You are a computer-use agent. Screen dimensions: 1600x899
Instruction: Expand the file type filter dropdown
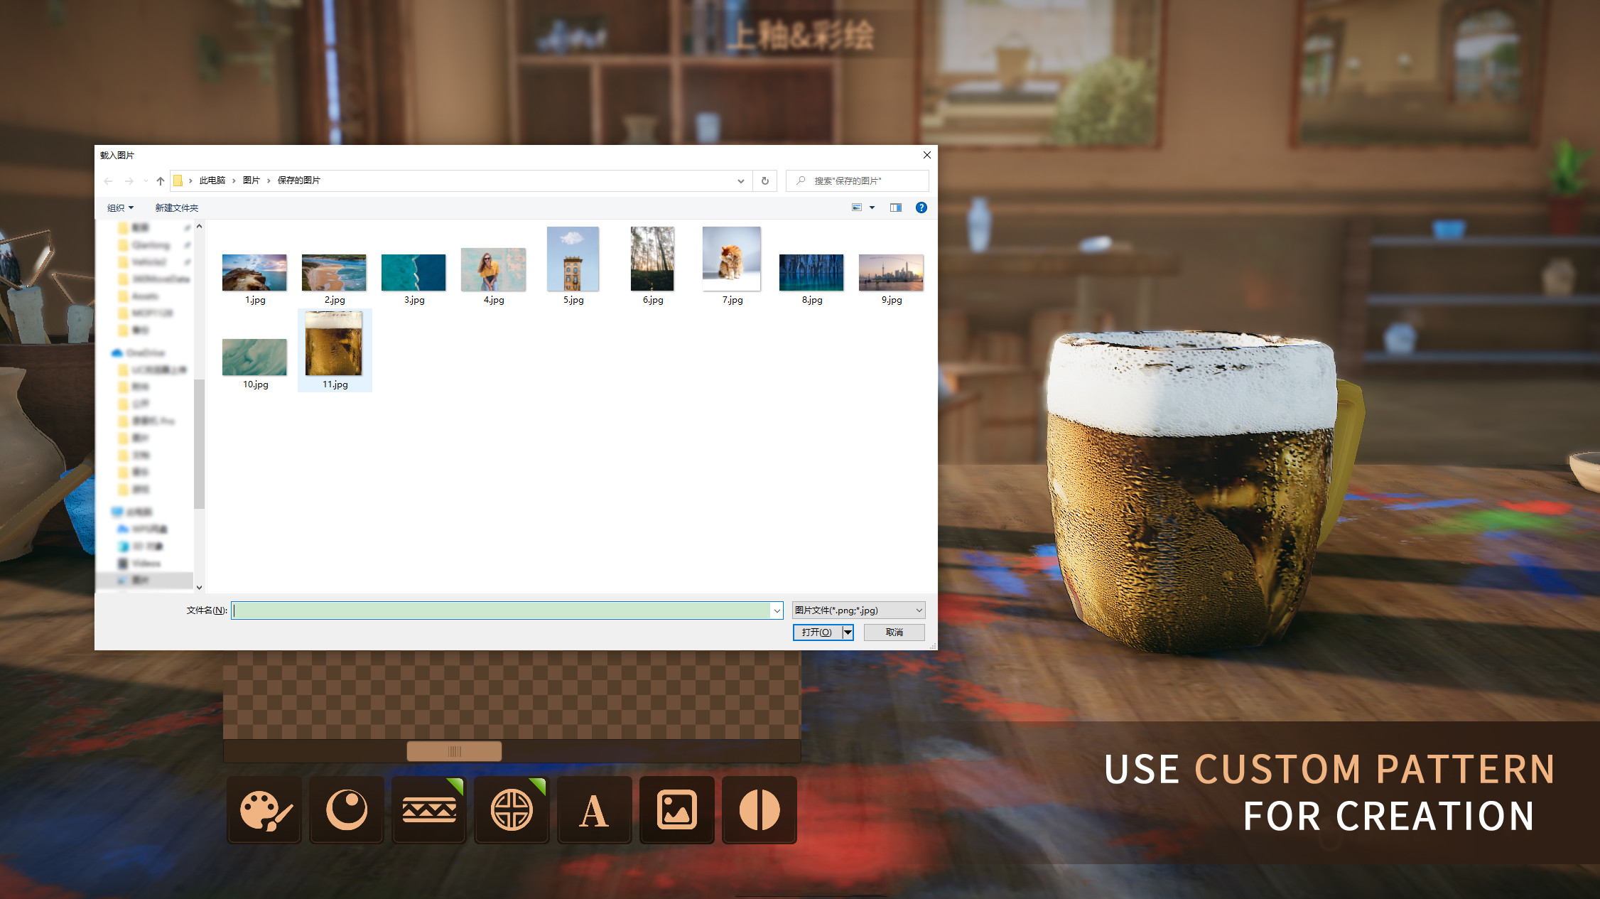[919, 610]
